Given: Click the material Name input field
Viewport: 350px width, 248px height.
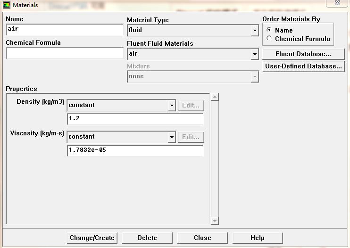Looking at the screenshot, I should [x=65, y=29].
